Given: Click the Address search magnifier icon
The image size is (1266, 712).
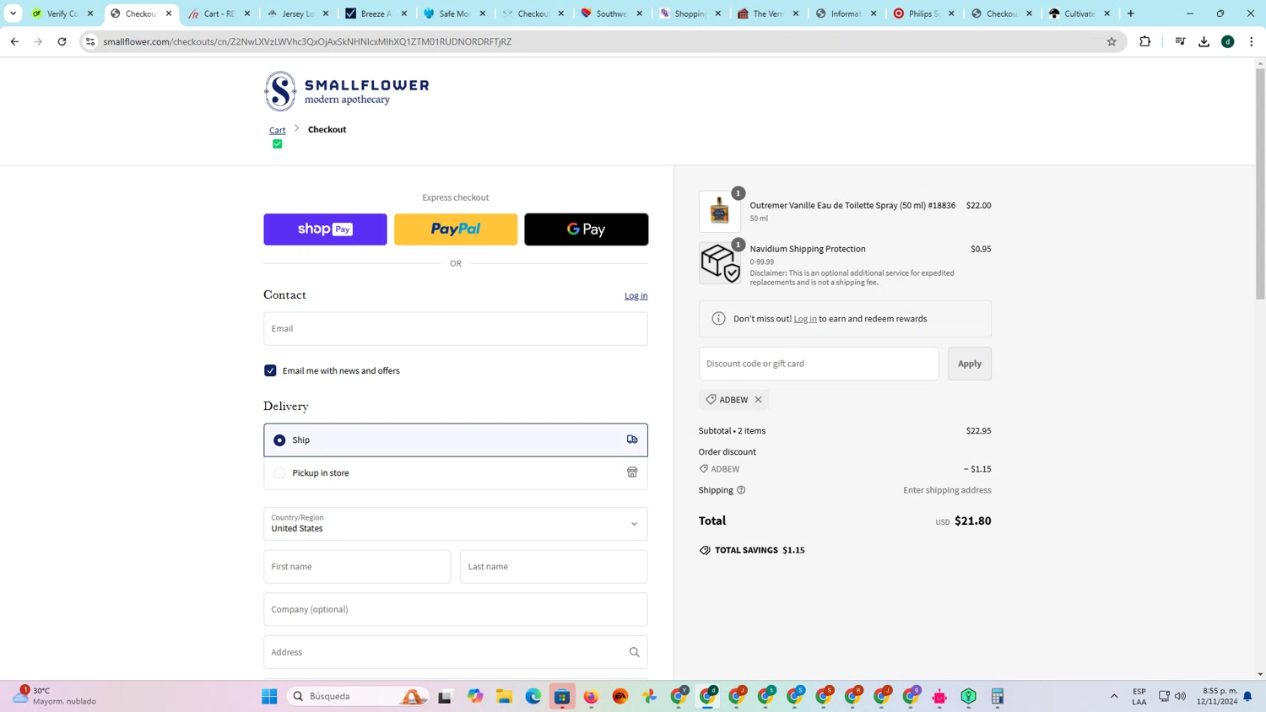Looking at the screenshot, I should coord(634,652).
